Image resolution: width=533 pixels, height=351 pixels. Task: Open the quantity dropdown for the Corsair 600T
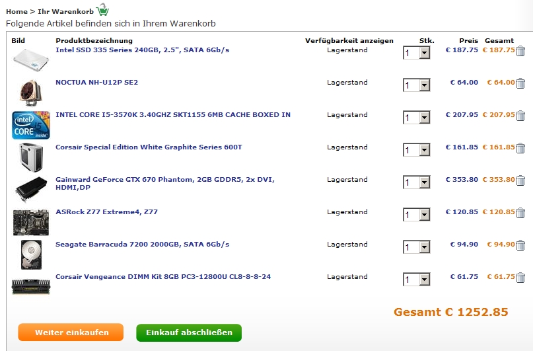[424, 149]
